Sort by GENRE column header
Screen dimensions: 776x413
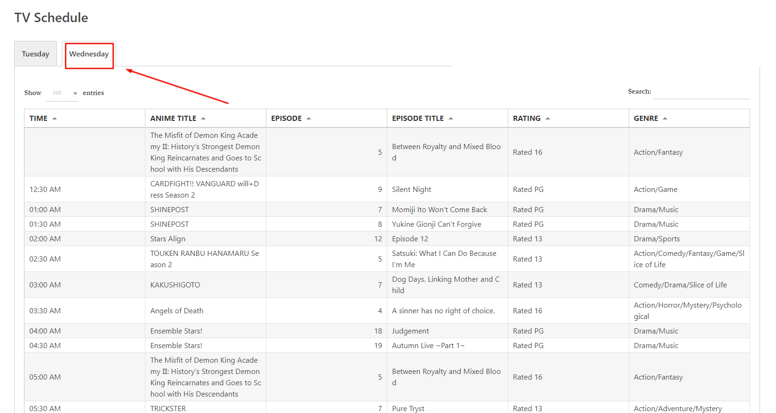click(689, 119)
